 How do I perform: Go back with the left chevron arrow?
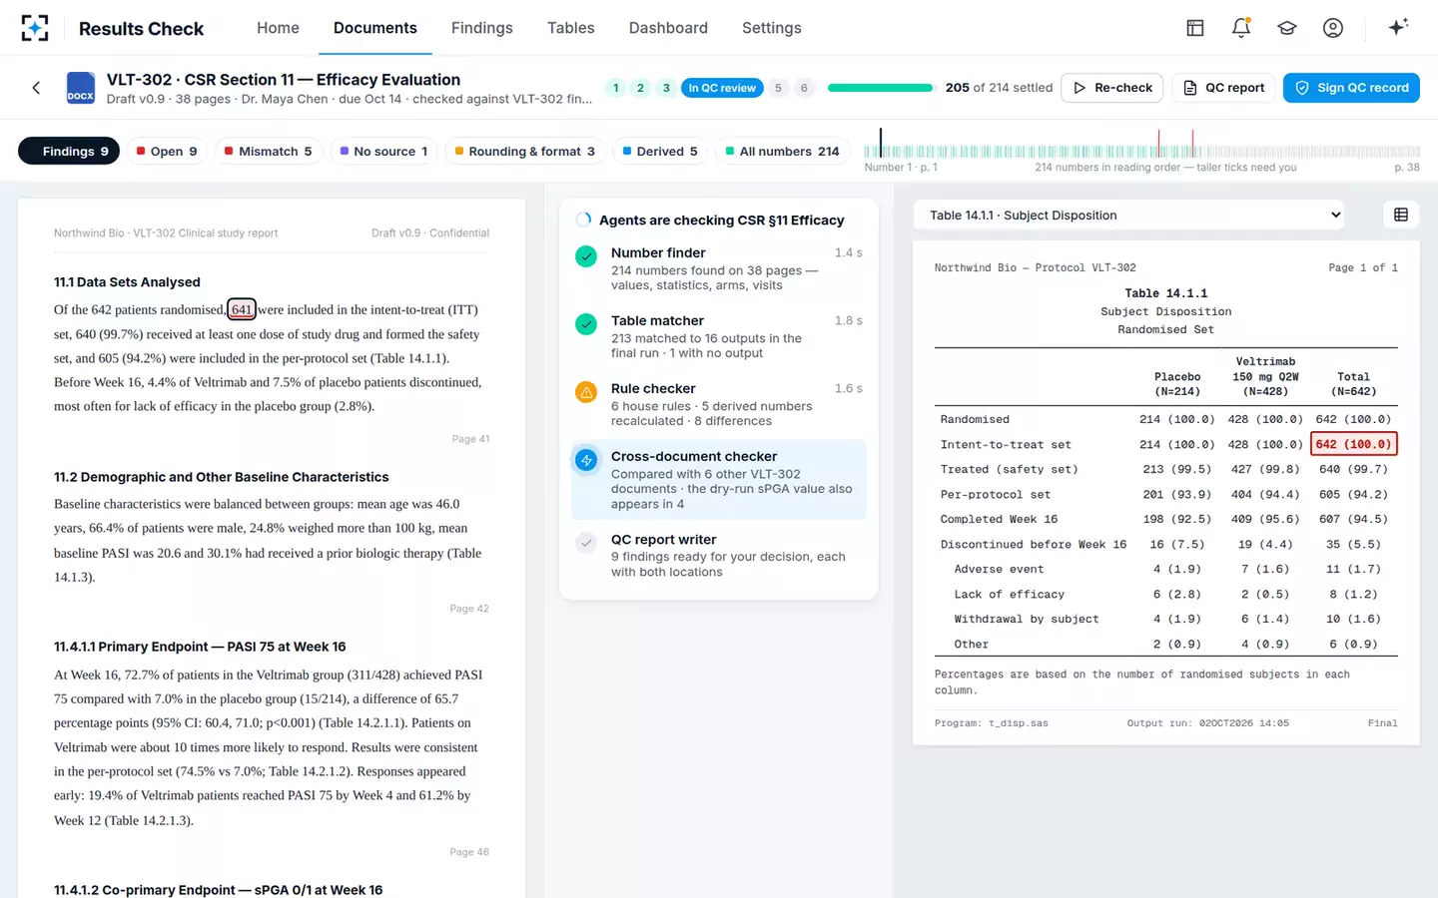click(x=36, y=88)
